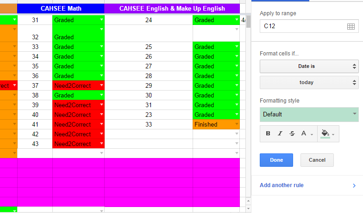363x213 pixels.
Task: Open the fill color picker
Action: [327, 134]
